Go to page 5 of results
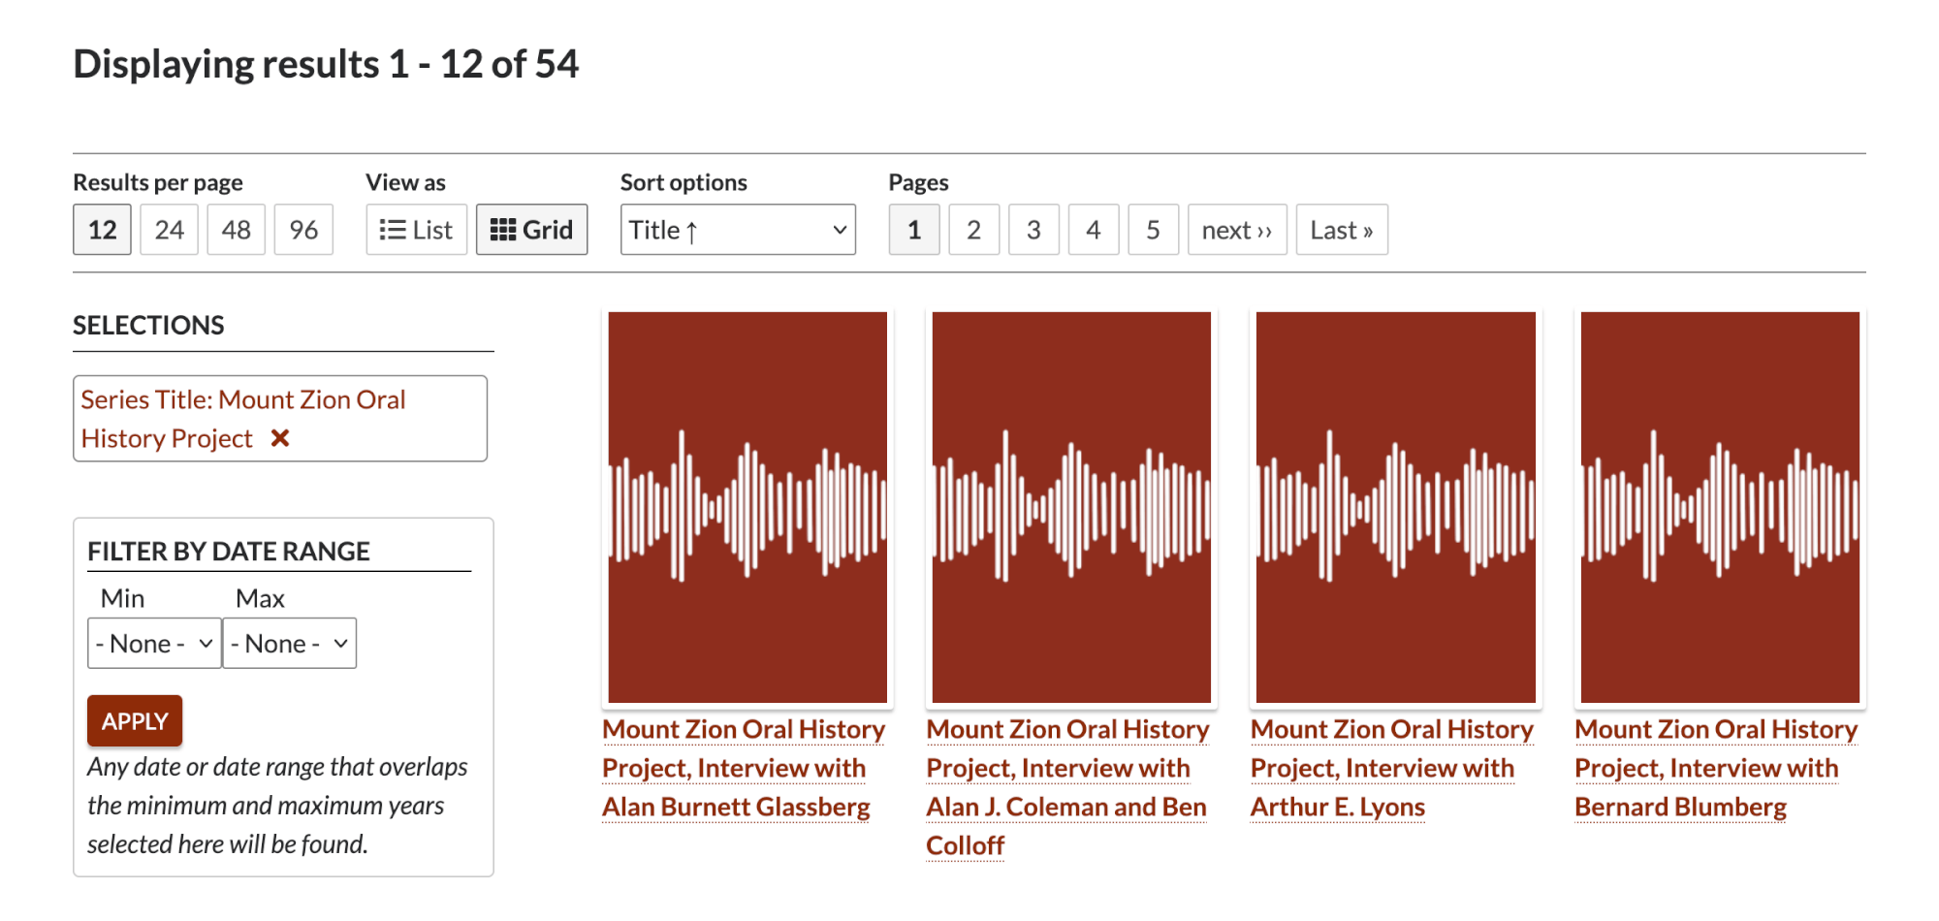The width and height of the screenshot is (1939, 921). coord(1153,229)
